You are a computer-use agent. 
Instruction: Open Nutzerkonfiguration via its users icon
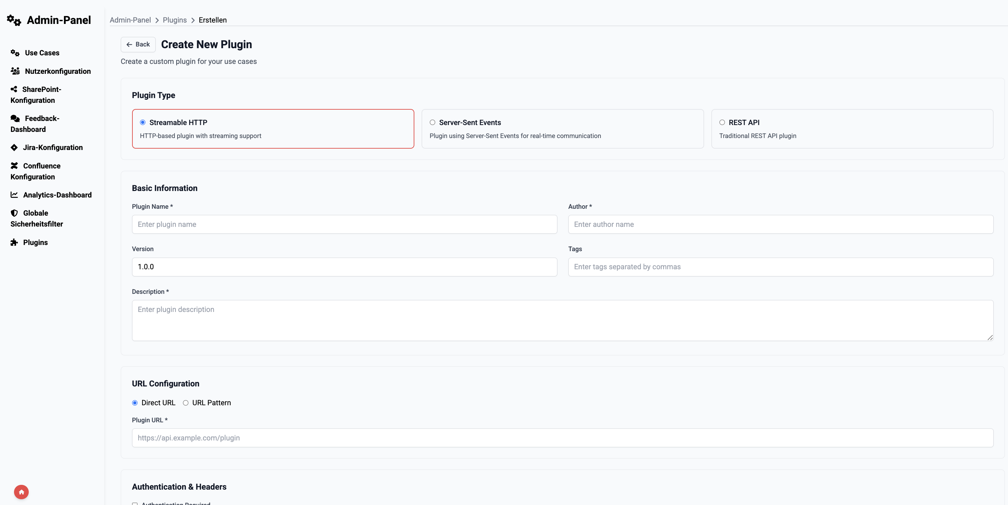15,71
